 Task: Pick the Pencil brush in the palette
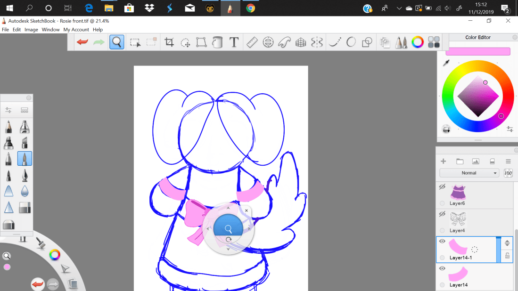[8, 127]
